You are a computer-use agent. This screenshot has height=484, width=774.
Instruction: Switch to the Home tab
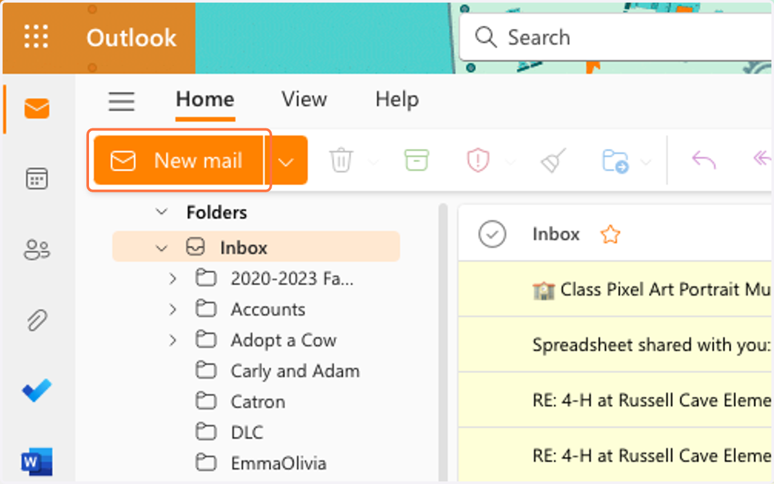pos(205,100)
